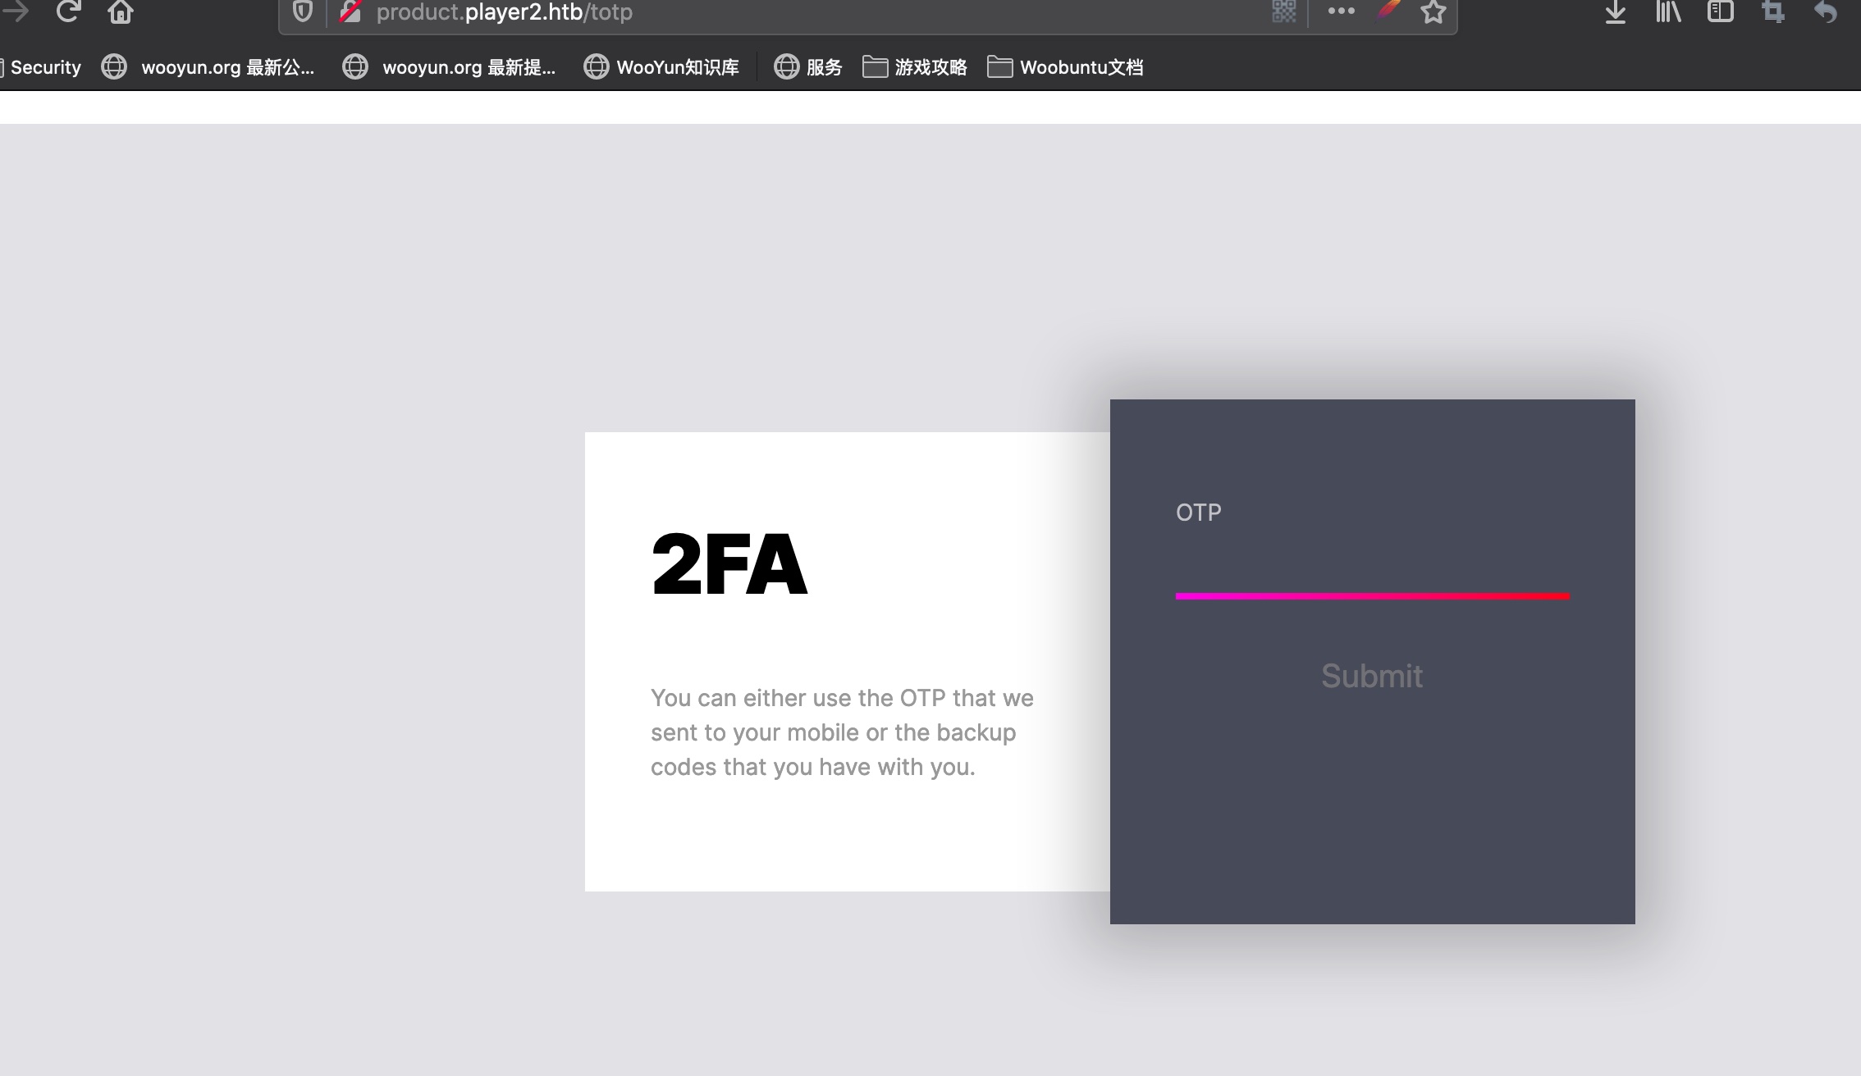
Task: Click the insecure connection lock icon
Action: click(x=350, y=11)
